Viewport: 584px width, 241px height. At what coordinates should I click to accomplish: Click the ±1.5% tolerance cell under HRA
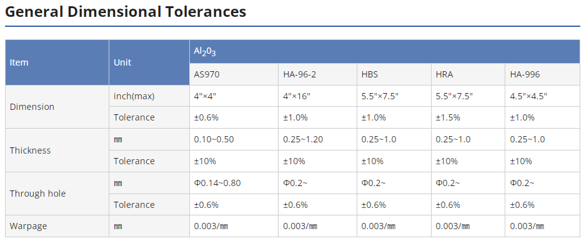pos(468,118)
